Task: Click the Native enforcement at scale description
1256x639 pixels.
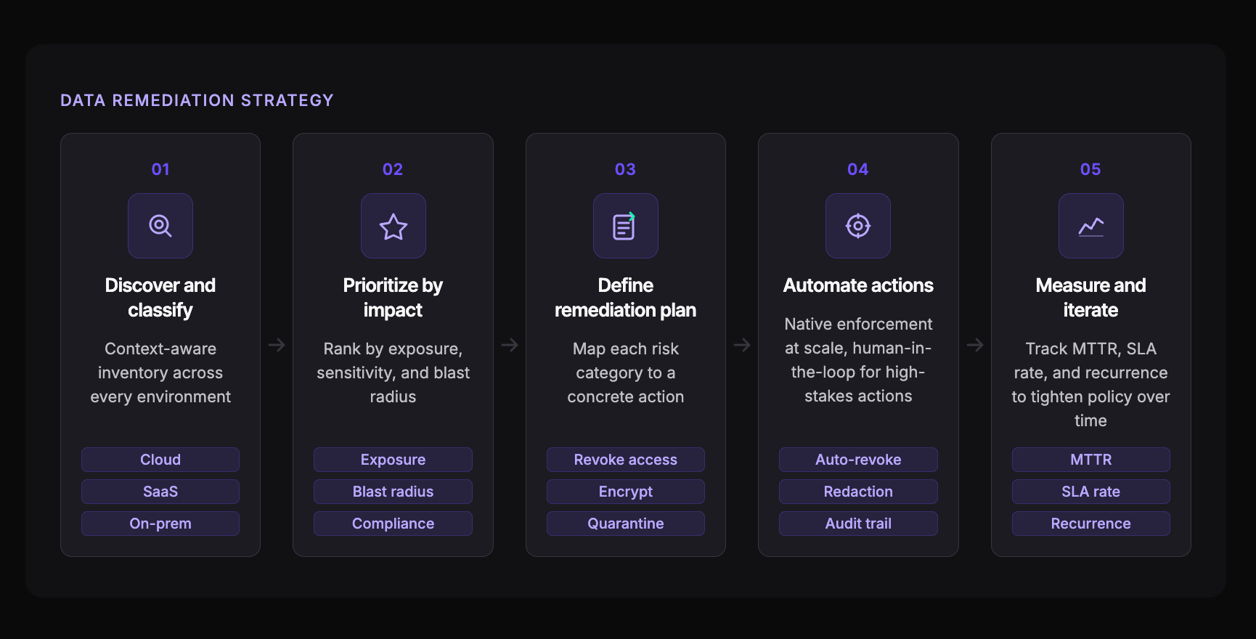Action: tap(858, 360)
